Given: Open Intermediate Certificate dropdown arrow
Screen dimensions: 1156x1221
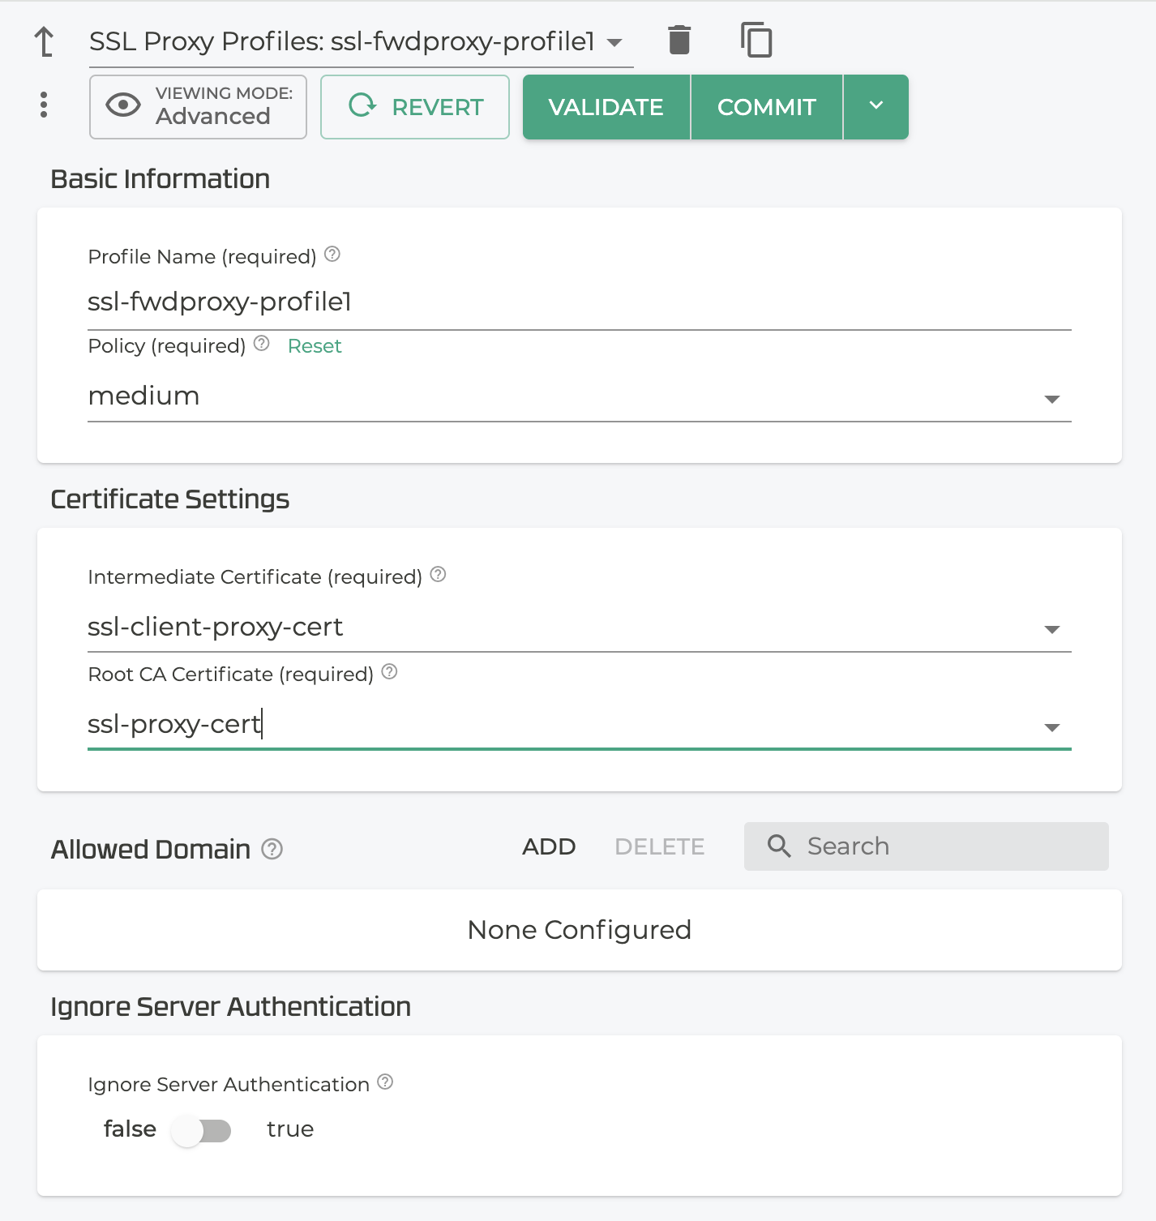Looking at the screenshot, I should pyautogui.click(x=1052, y=630).
